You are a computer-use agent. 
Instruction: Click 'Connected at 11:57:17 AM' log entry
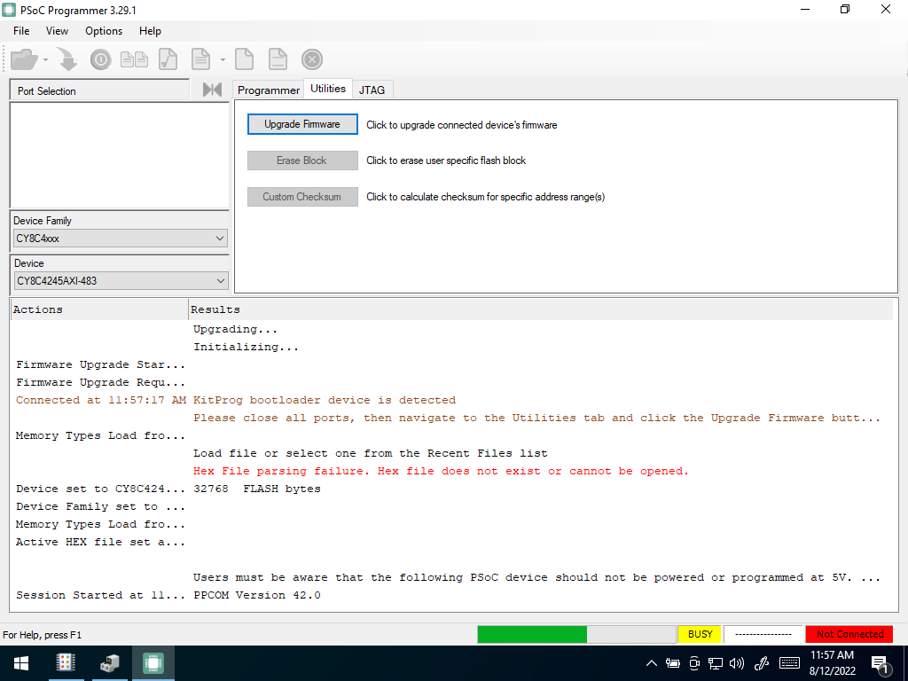[101, 400]
